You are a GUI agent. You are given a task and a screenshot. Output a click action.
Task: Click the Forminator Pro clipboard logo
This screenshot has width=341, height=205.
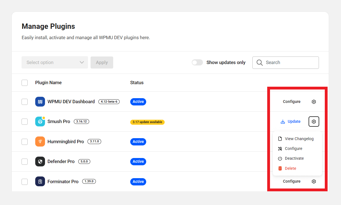(40, 182)
